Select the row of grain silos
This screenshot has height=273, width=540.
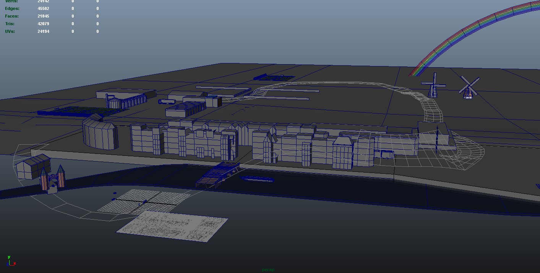click(x=127, y=102)
